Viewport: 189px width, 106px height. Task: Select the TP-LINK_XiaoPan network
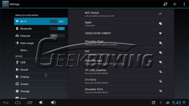[121, 72]
